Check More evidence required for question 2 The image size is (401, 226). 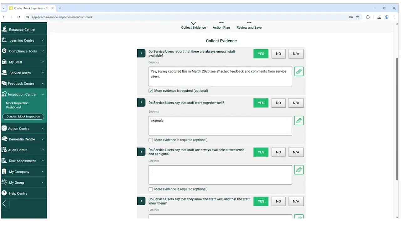click(x=151, y=140)
